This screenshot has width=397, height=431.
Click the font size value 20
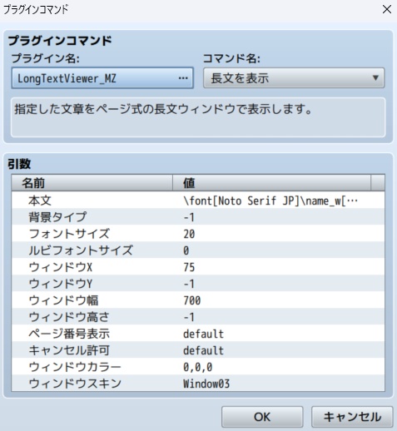point(189,234)
